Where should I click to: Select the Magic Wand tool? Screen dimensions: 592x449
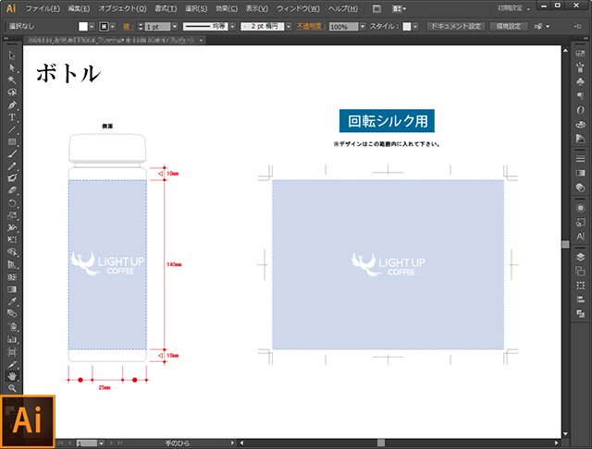(12, 80)
